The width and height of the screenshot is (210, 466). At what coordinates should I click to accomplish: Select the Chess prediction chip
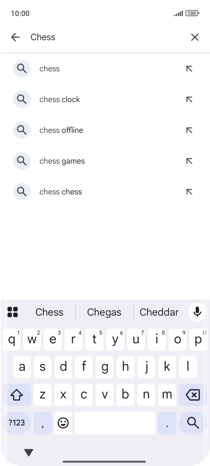click(x=49, y=312)
